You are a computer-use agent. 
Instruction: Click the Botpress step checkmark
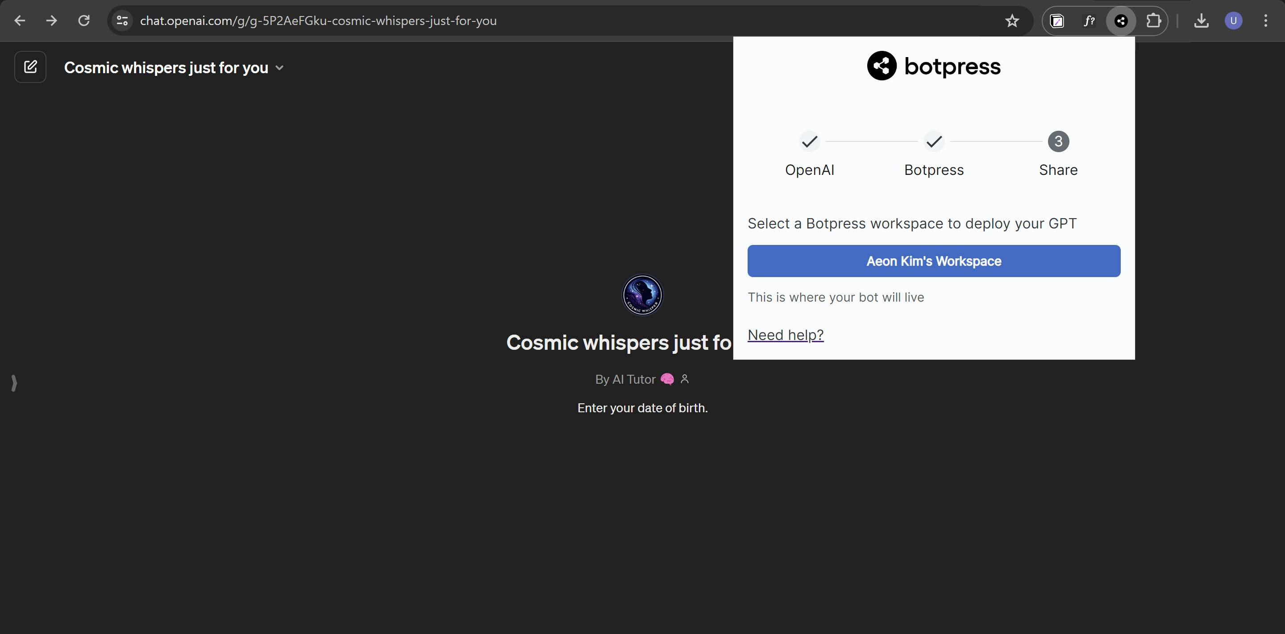[x=933, y=142]
